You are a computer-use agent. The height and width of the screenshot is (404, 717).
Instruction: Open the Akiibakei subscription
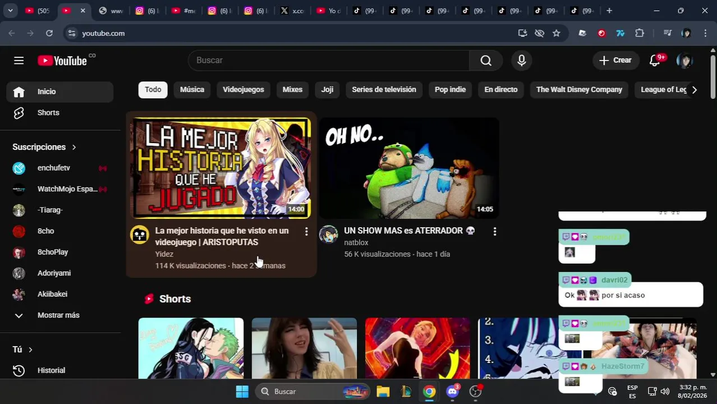pos(59,294)
